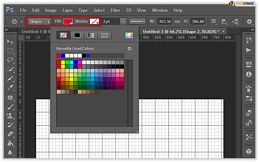Set fill to Pattern

tap(104, 35)
